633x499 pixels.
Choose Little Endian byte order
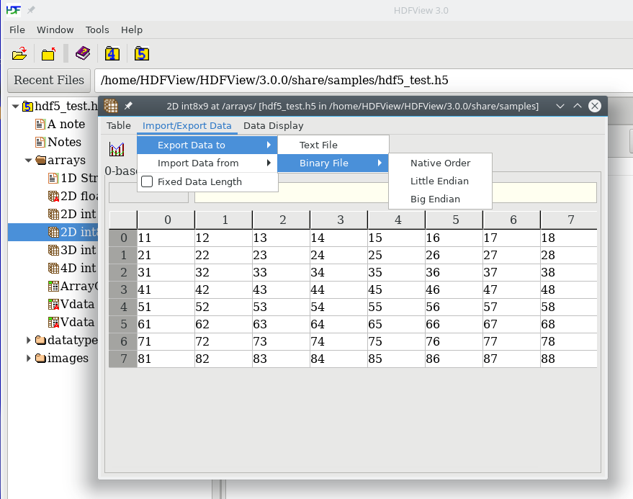[440, 181]
